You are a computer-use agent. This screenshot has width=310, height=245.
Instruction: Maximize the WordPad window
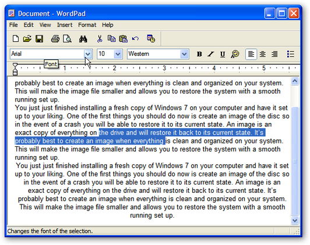(x=281, y=13)
